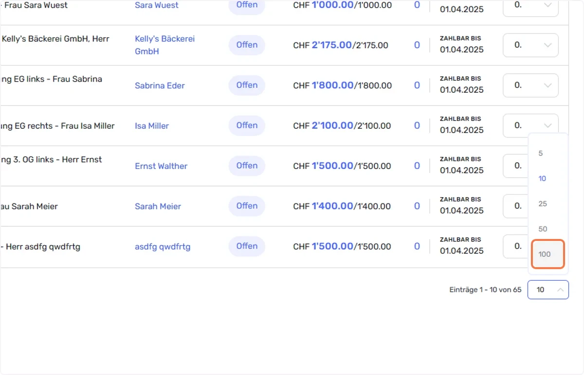Click the 'Einträge 1 - 10 von 65' text
Viewport: 584px width, 375px height.
[x=485, y=290]
